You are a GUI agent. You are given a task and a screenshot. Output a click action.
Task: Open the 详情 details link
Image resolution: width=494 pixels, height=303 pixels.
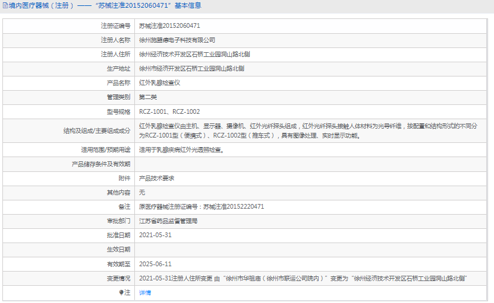[145, 293]
